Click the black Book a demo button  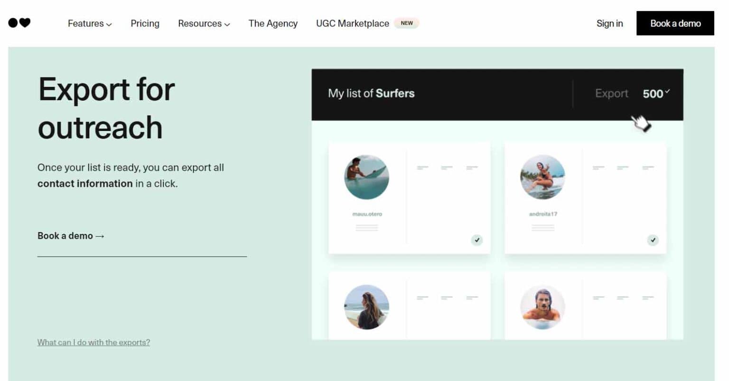point(675,23)
